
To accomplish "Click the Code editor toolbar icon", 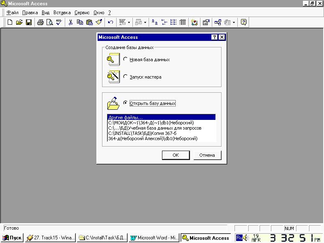I will click(194, 22).
